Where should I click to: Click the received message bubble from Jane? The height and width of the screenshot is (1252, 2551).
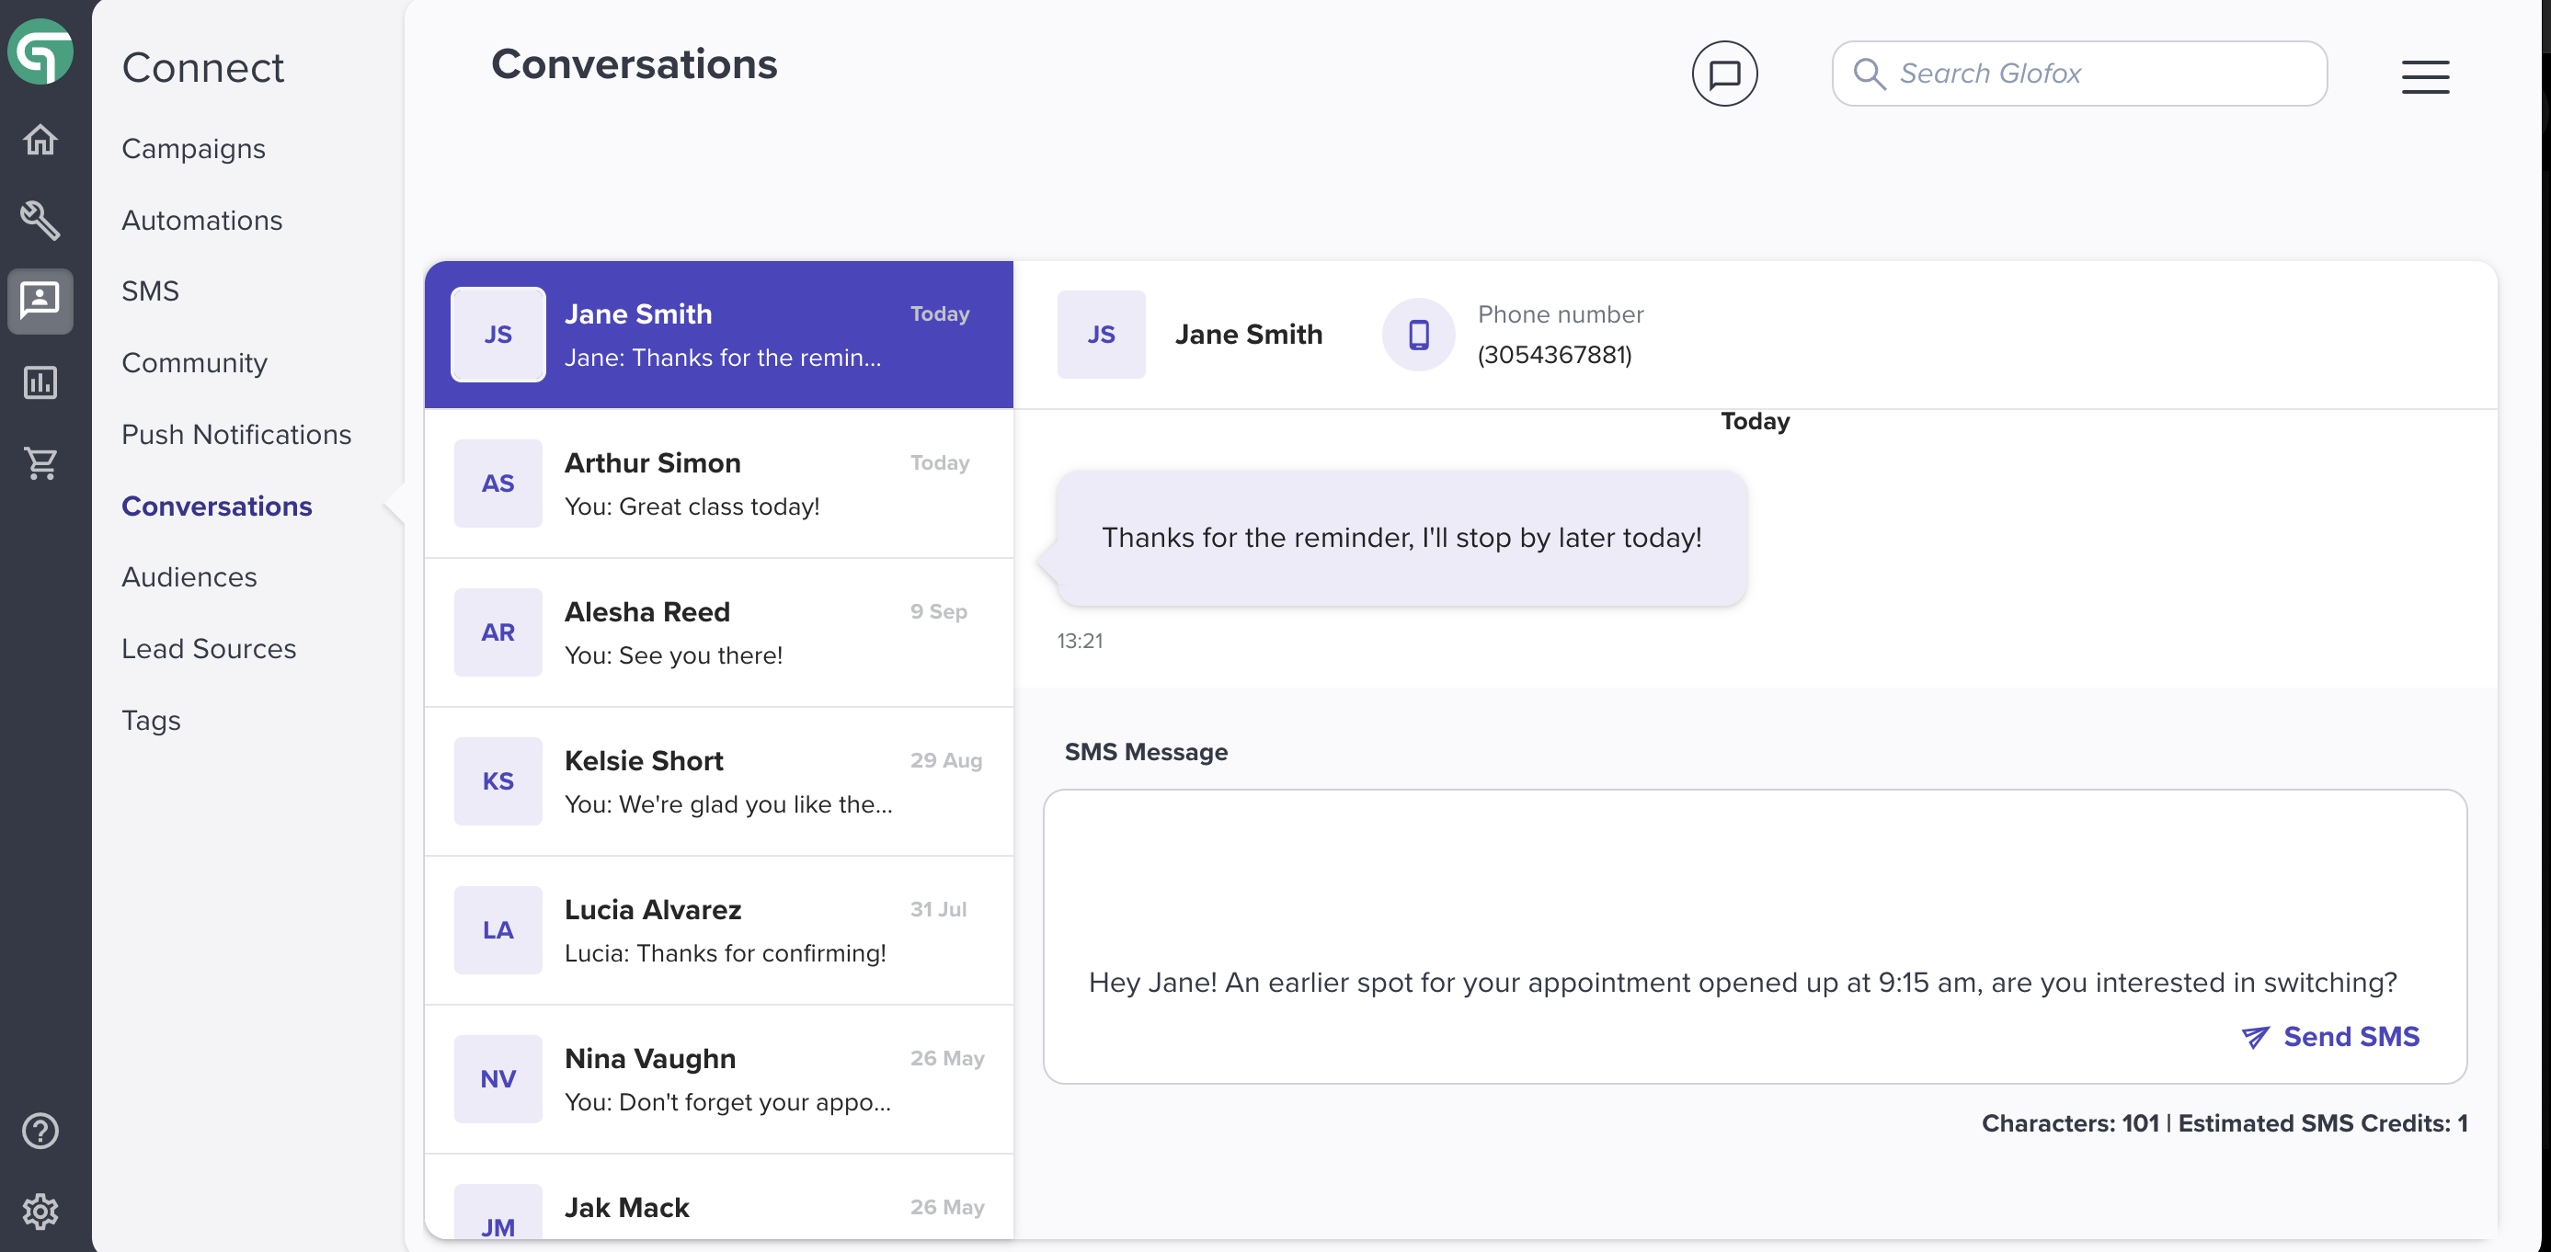[1401, 538]
